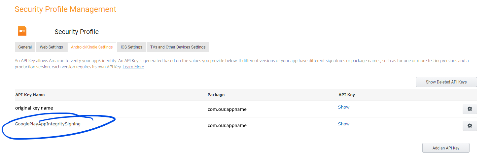
Task: Click the API Key Name column header
Action: pos(30,95)
